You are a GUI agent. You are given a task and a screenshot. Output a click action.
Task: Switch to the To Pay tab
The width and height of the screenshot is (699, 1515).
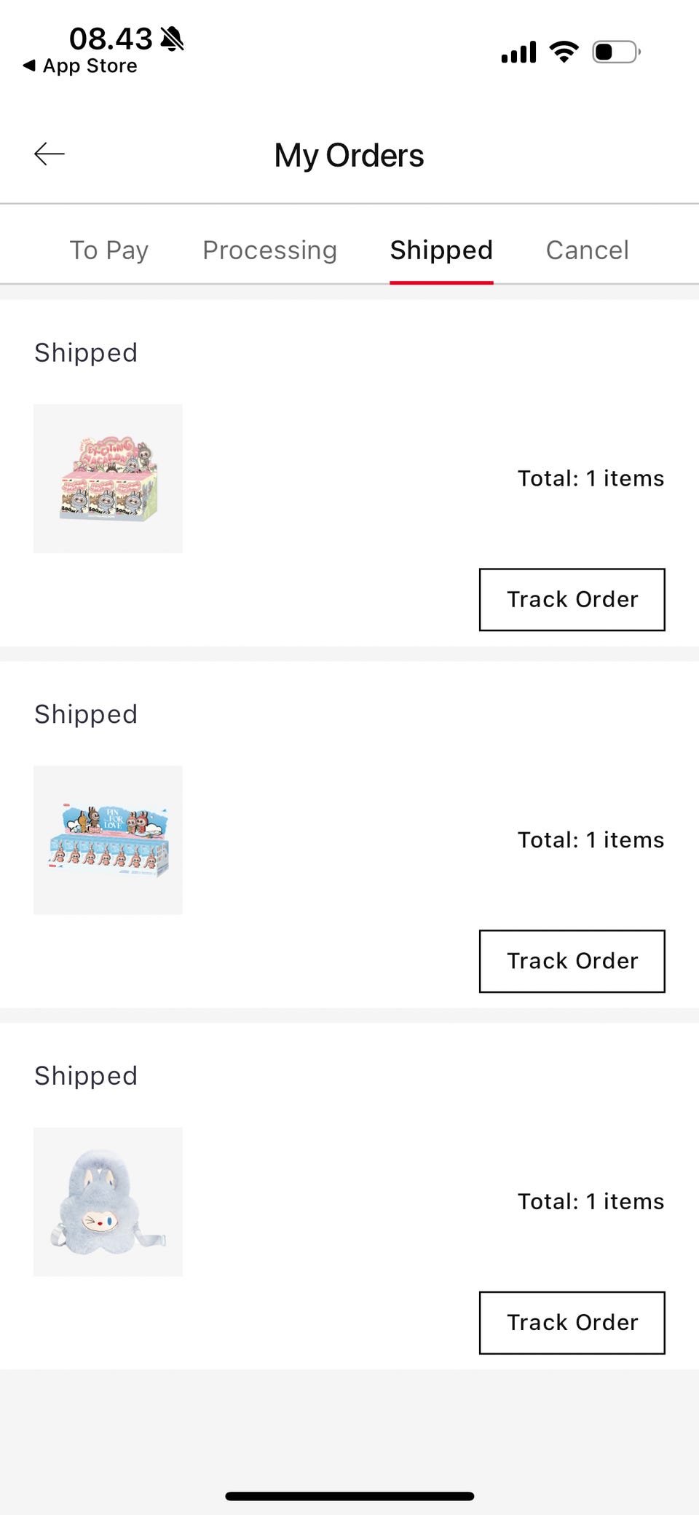tap(109, 250)
